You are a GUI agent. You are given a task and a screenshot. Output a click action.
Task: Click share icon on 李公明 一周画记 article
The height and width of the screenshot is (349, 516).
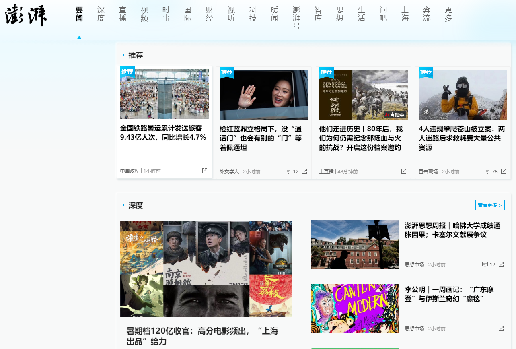point(501,328)
